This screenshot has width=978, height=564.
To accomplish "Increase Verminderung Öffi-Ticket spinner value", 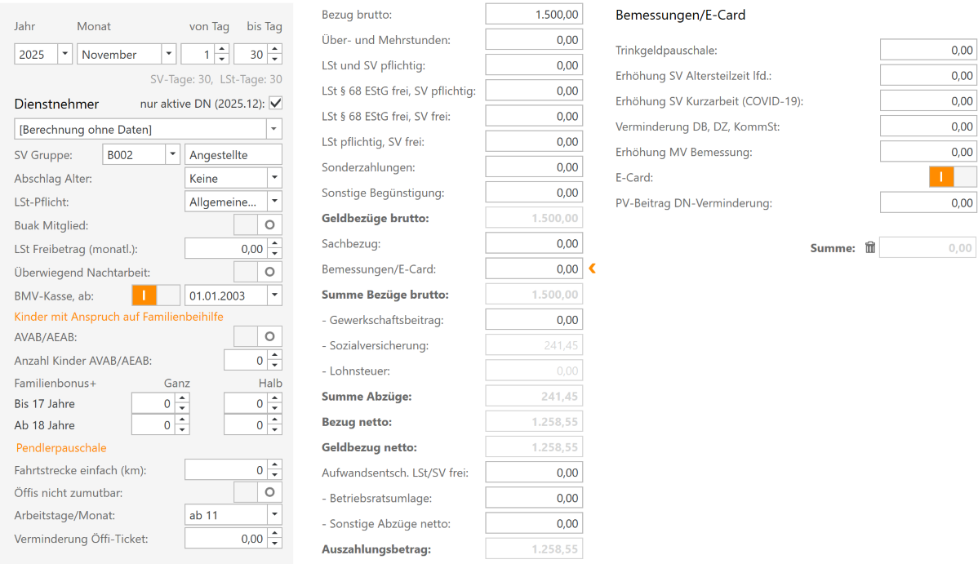I will 274,534.
